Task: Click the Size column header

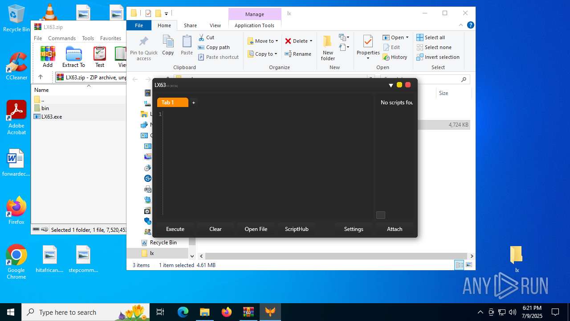Action: tap(453, 93)
